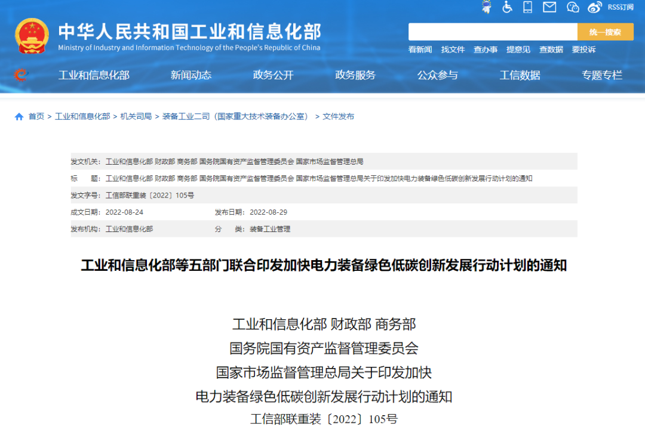This screenshot has height=445, width=645.
Task: Click the national emblem logo
Action: point(32,36)
